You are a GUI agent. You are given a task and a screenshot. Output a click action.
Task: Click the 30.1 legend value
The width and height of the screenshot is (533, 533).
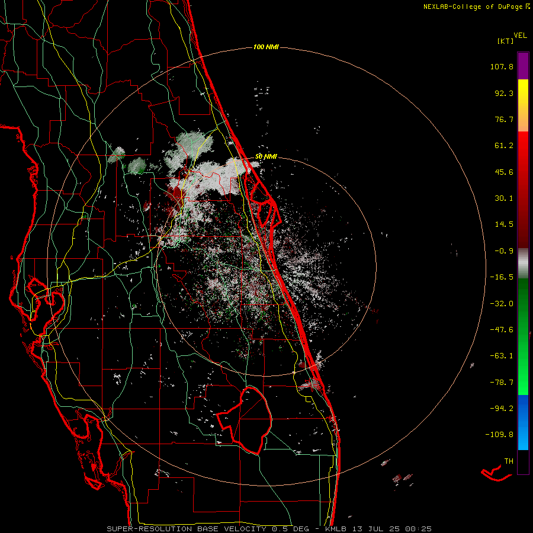click(504, 198)
